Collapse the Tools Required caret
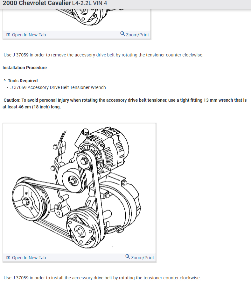The image size is (251, 287). click(5, 81)
